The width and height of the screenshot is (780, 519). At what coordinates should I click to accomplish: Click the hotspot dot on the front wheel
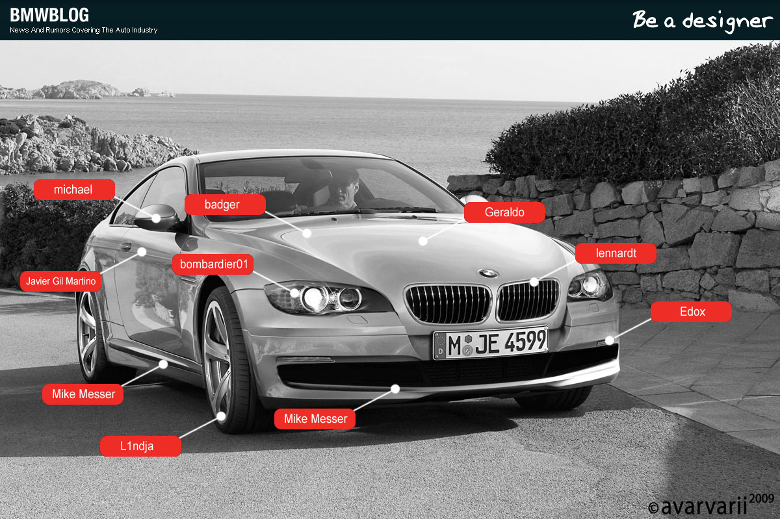pos(222,415)
